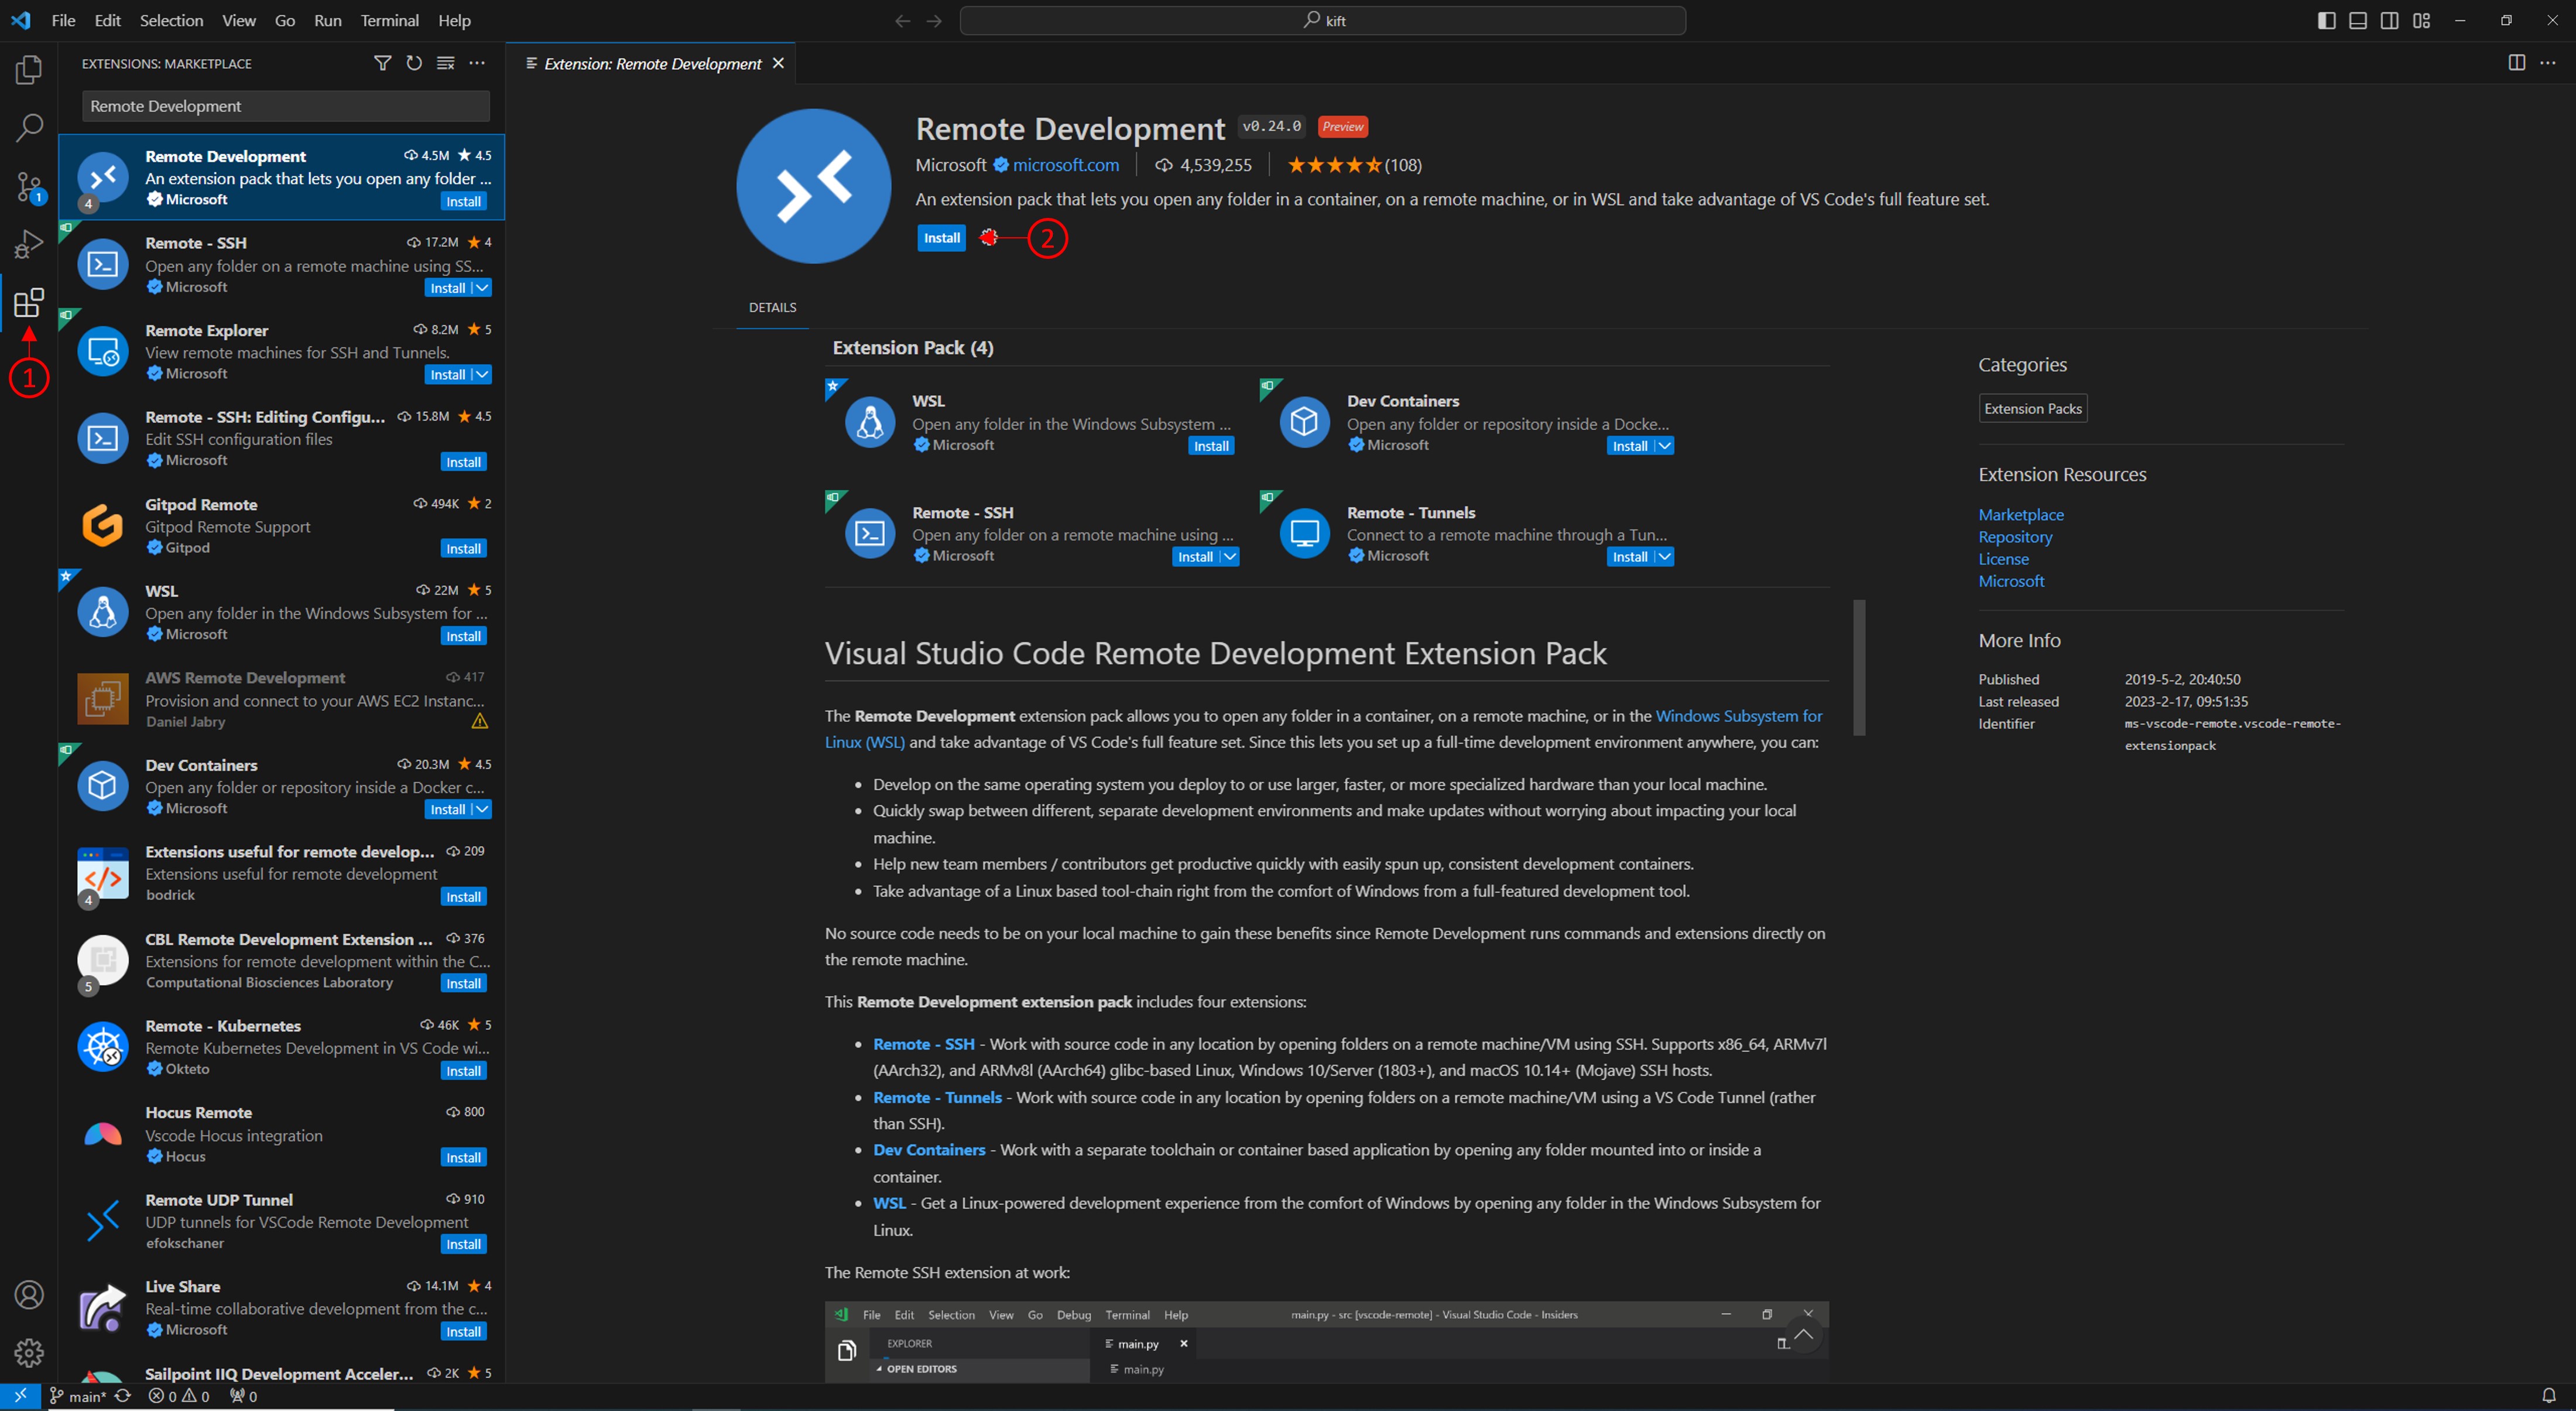Filter extensions using the funnel icon
The height and width of the screenshot is (1411, 2576).
(x=382, y=63)
